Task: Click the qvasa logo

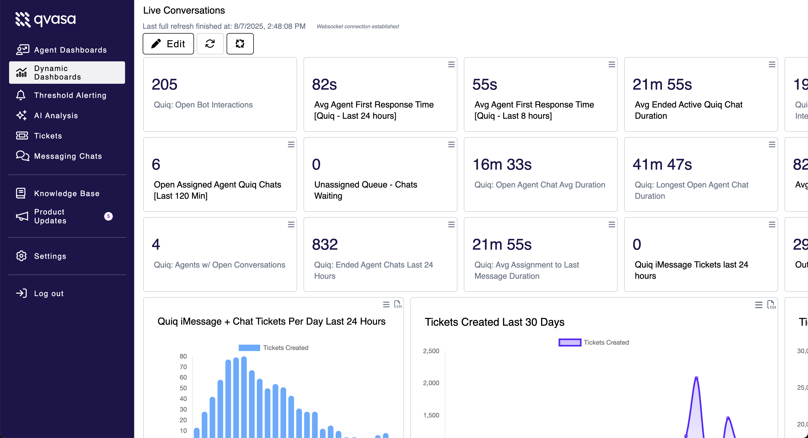Action: coord(45,19)
